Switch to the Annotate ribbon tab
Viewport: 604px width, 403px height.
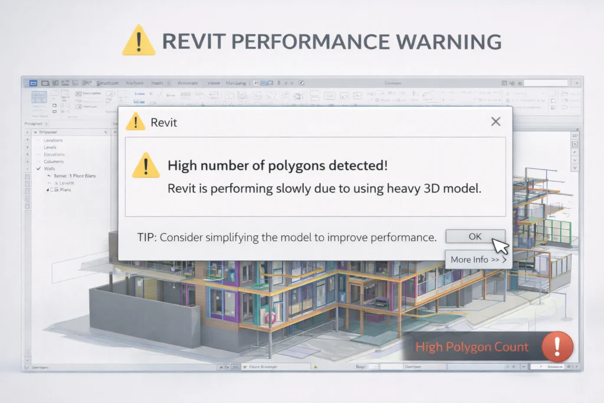[x=188, y=83]
